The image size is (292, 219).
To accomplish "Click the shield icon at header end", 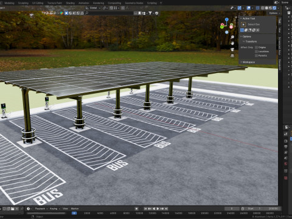I will tap(157, 13).
